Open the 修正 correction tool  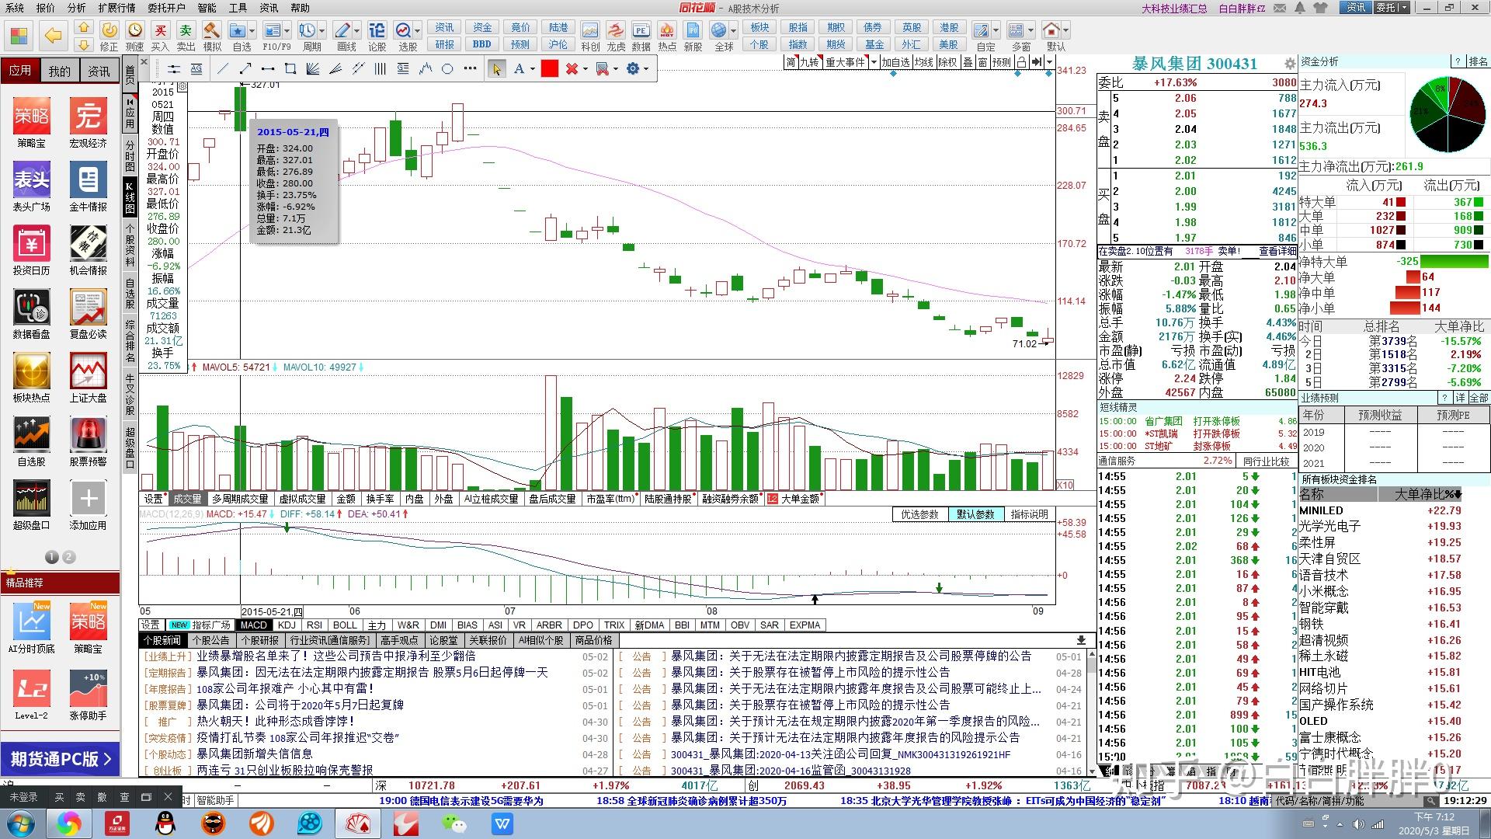click(109, 36)
